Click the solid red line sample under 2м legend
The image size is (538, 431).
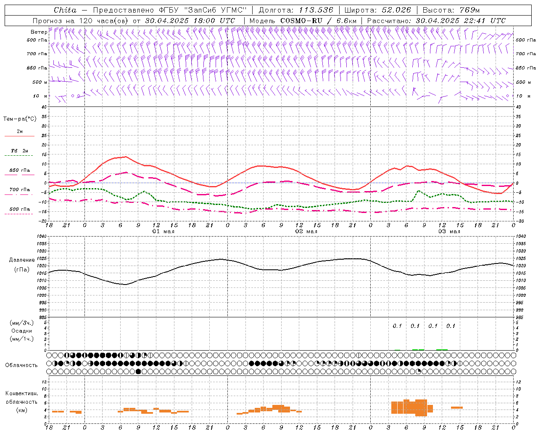19,136
